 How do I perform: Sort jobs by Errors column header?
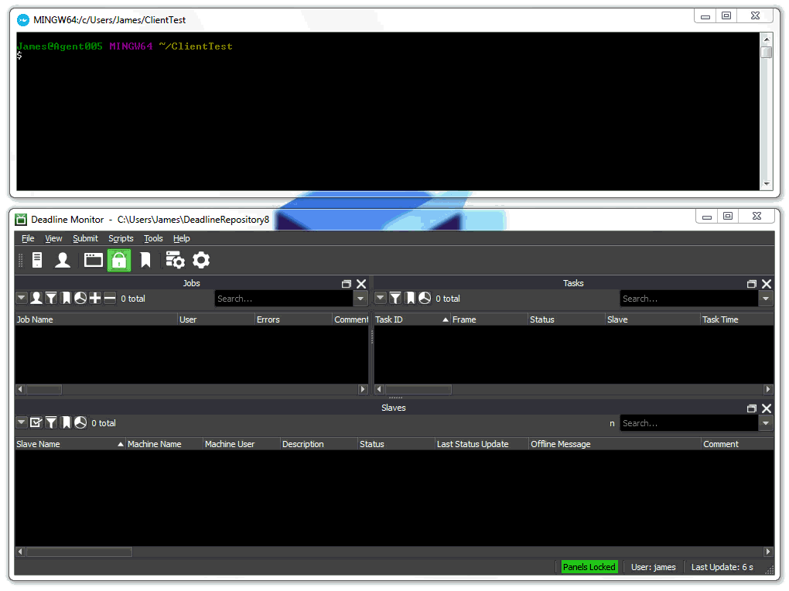pos(294,319)
